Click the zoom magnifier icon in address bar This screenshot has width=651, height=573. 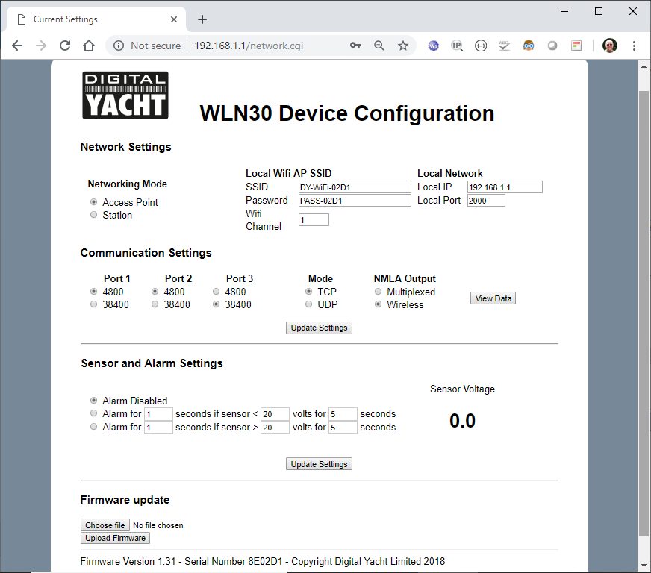[x=379, y=46]
